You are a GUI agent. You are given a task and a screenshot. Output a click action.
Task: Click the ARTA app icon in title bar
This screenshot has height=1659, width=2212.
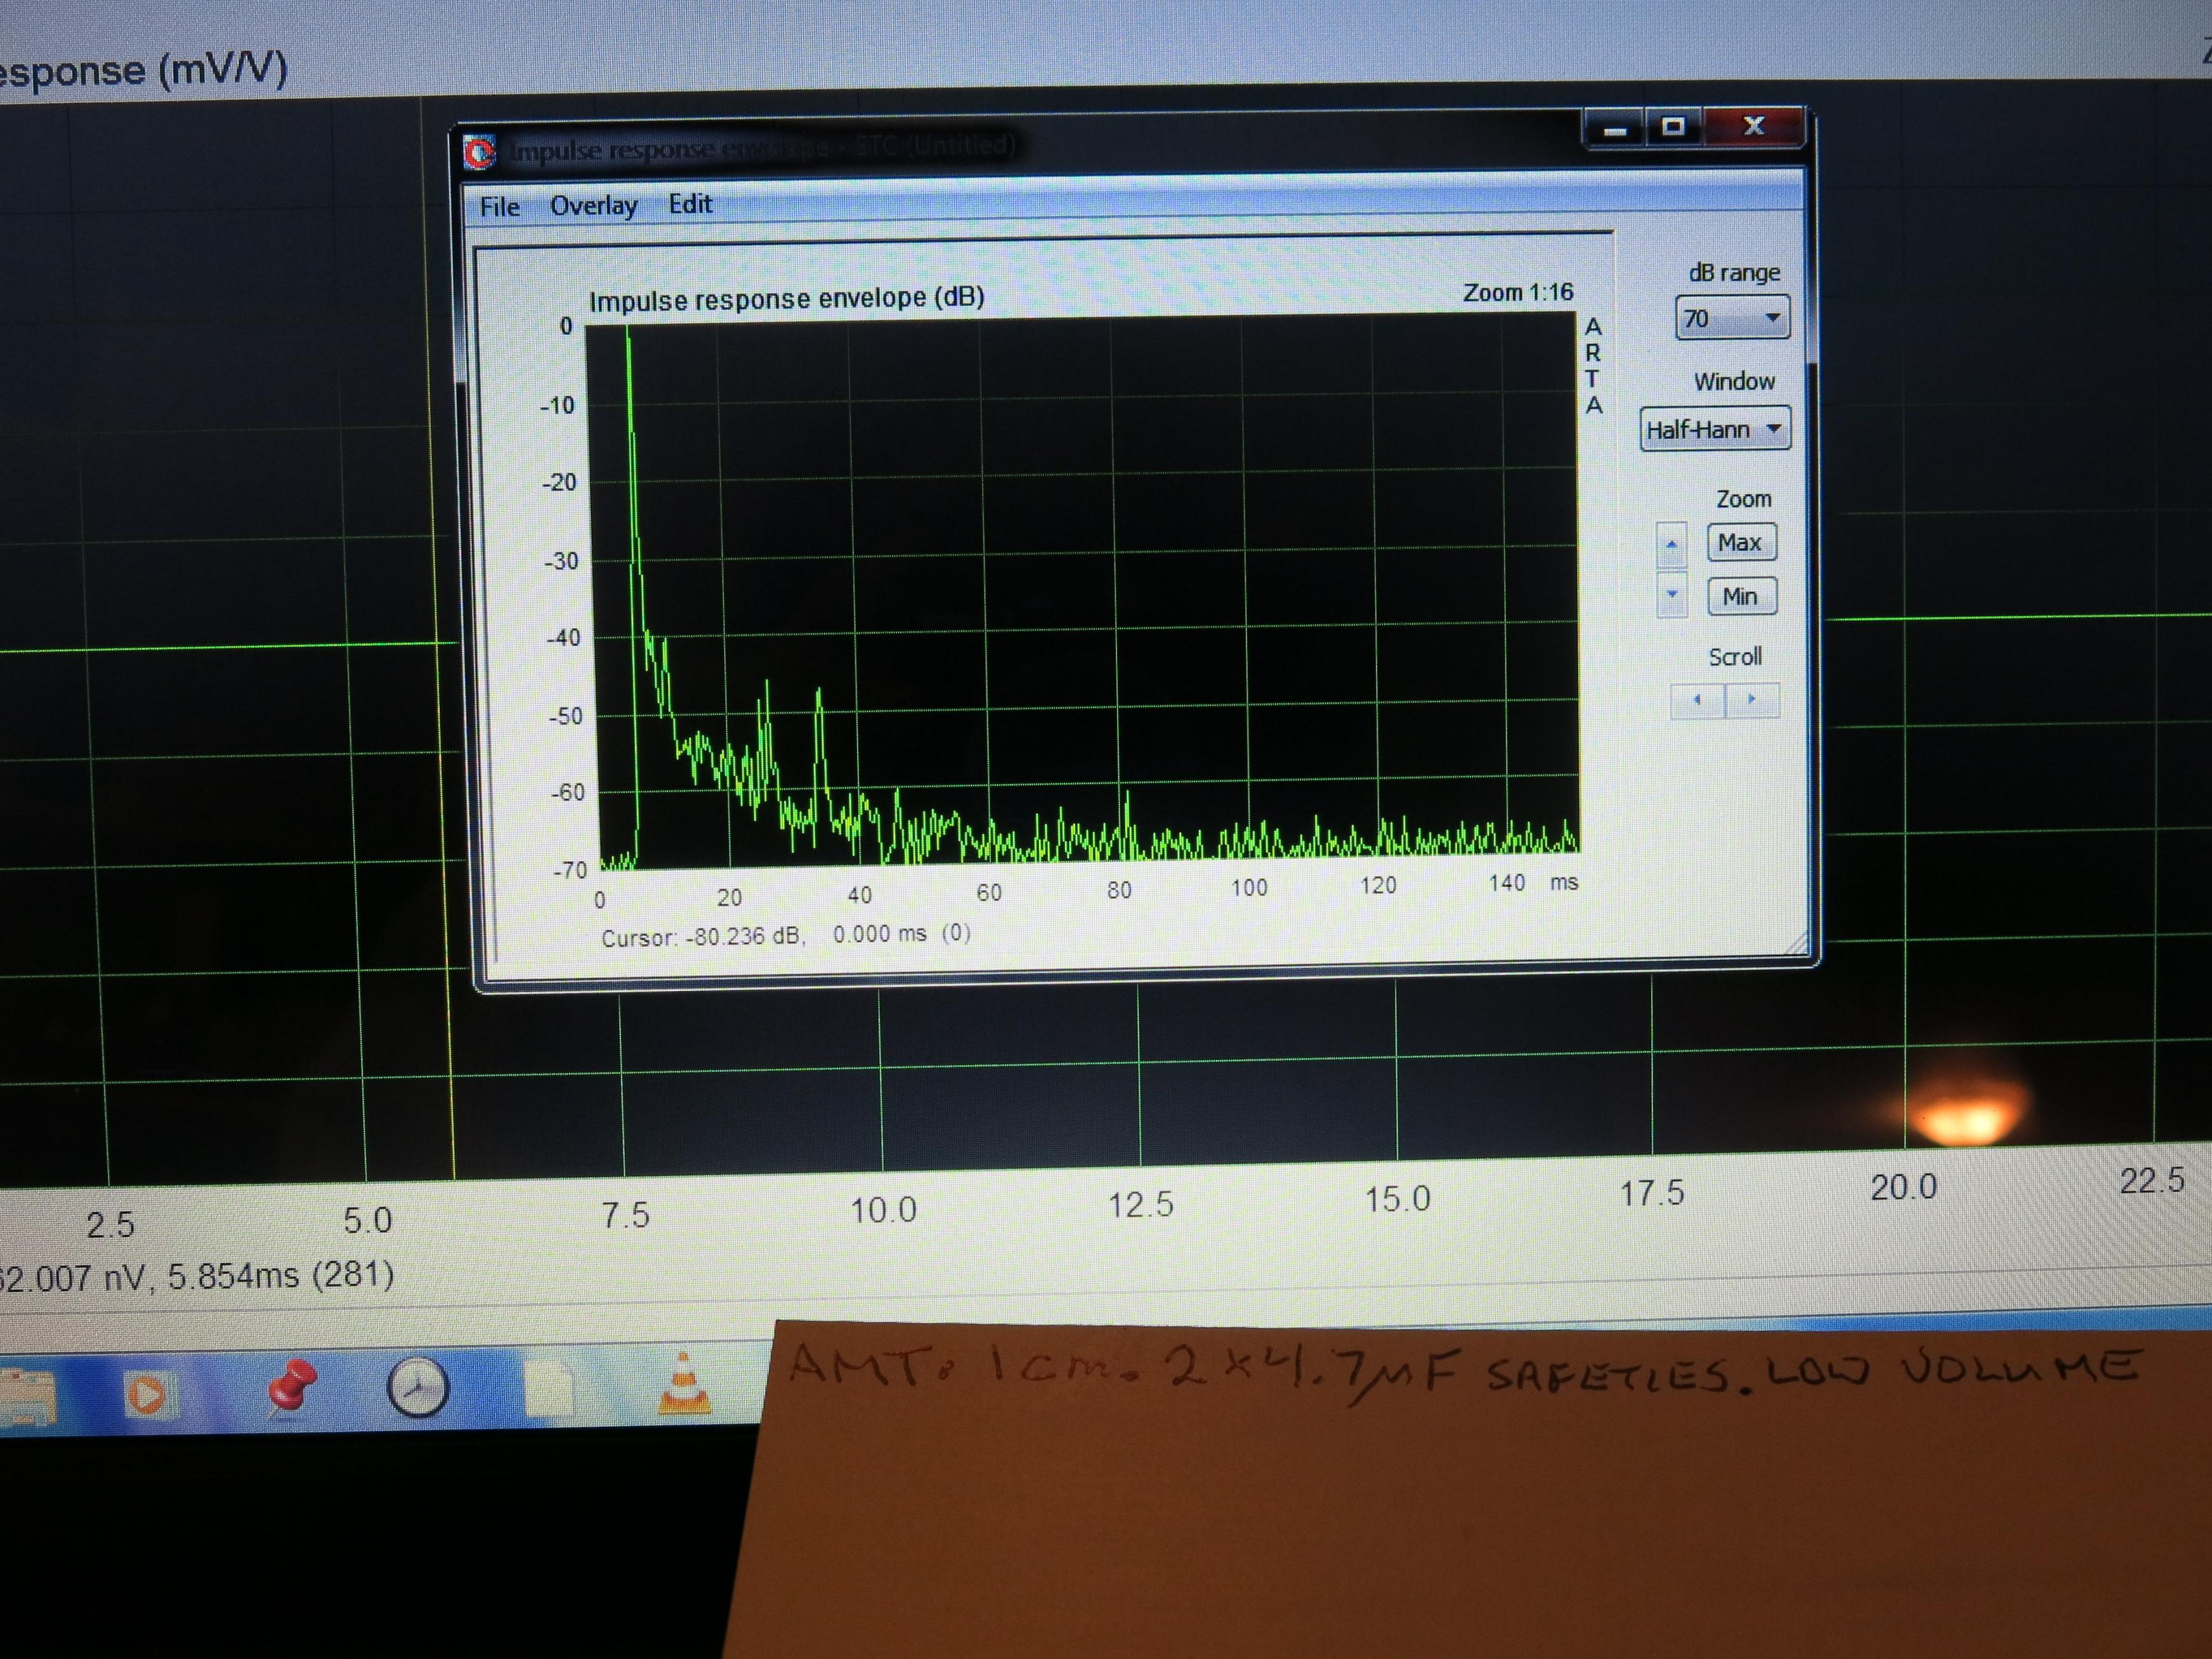[x=480, y=152]
